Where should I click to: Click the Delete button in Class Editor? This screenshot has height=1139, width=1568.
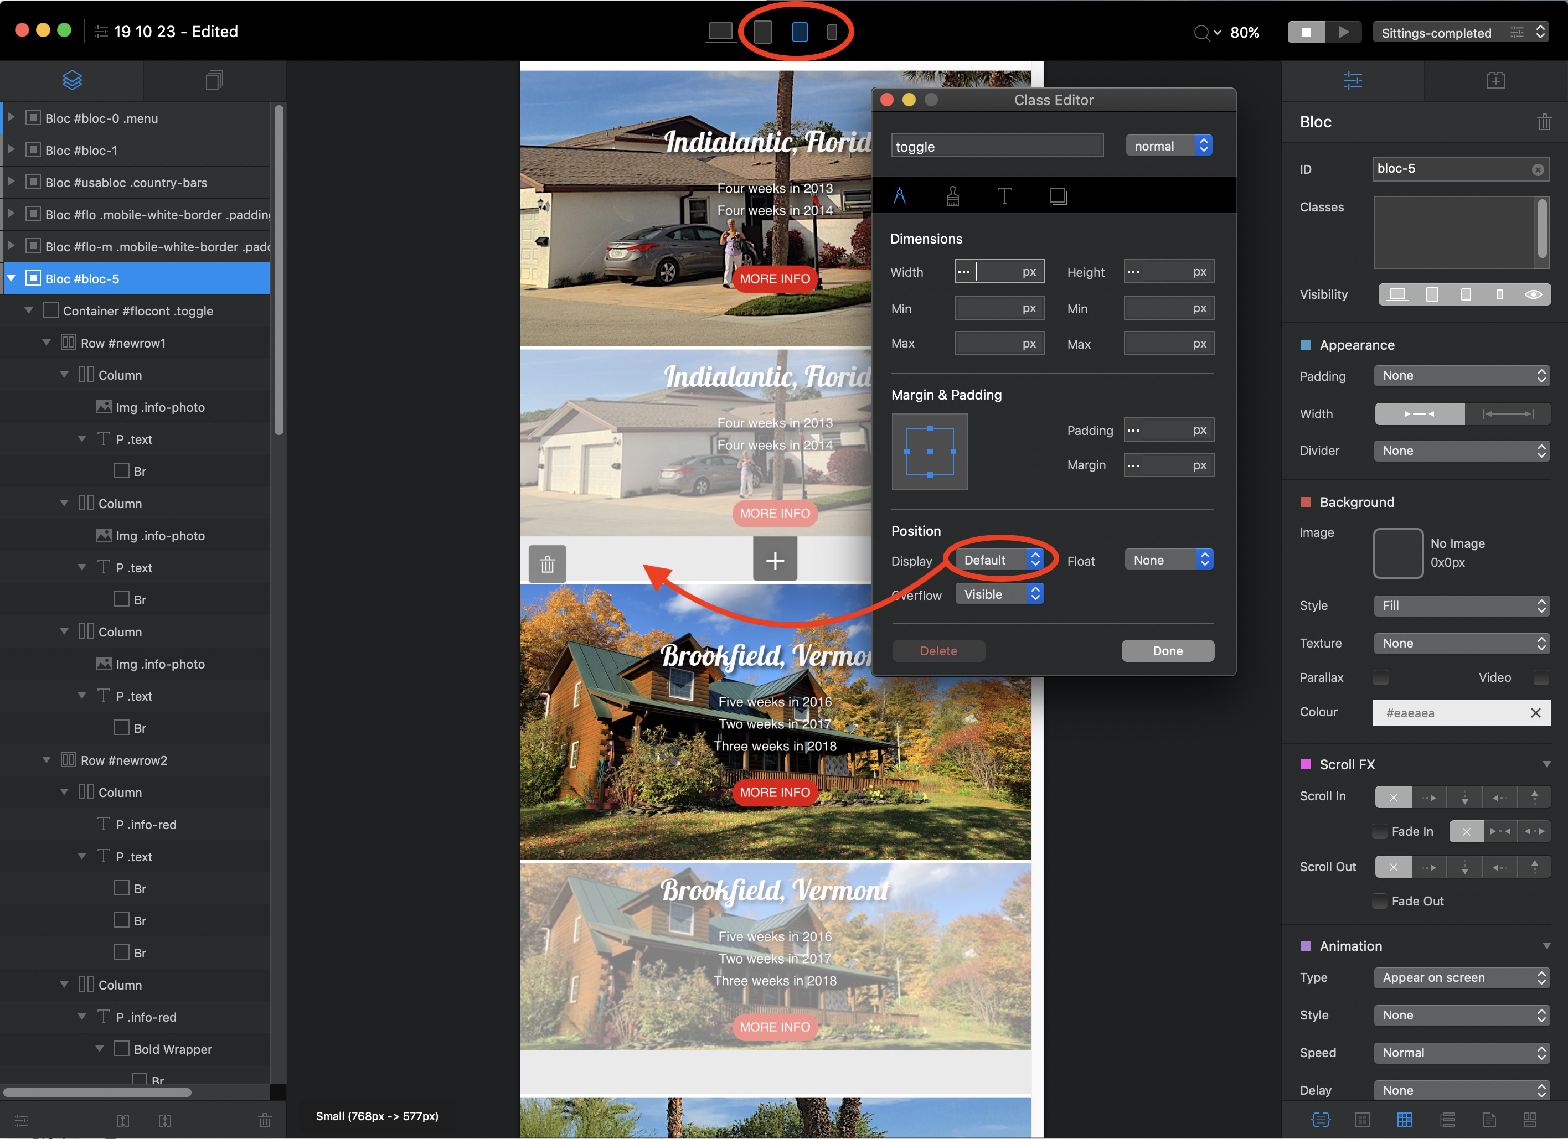pyautogui.click(x=938, y=650)
